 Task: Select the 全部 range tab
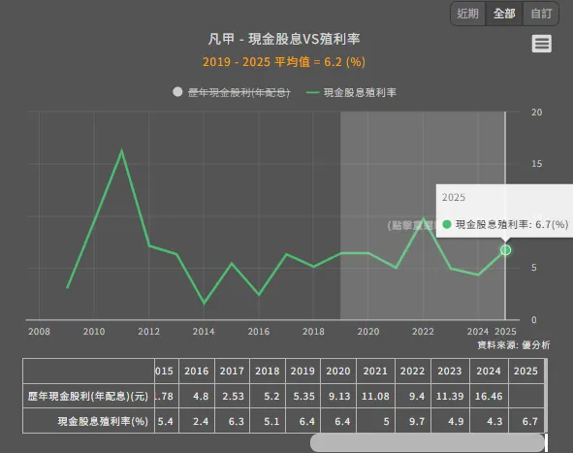504,14
